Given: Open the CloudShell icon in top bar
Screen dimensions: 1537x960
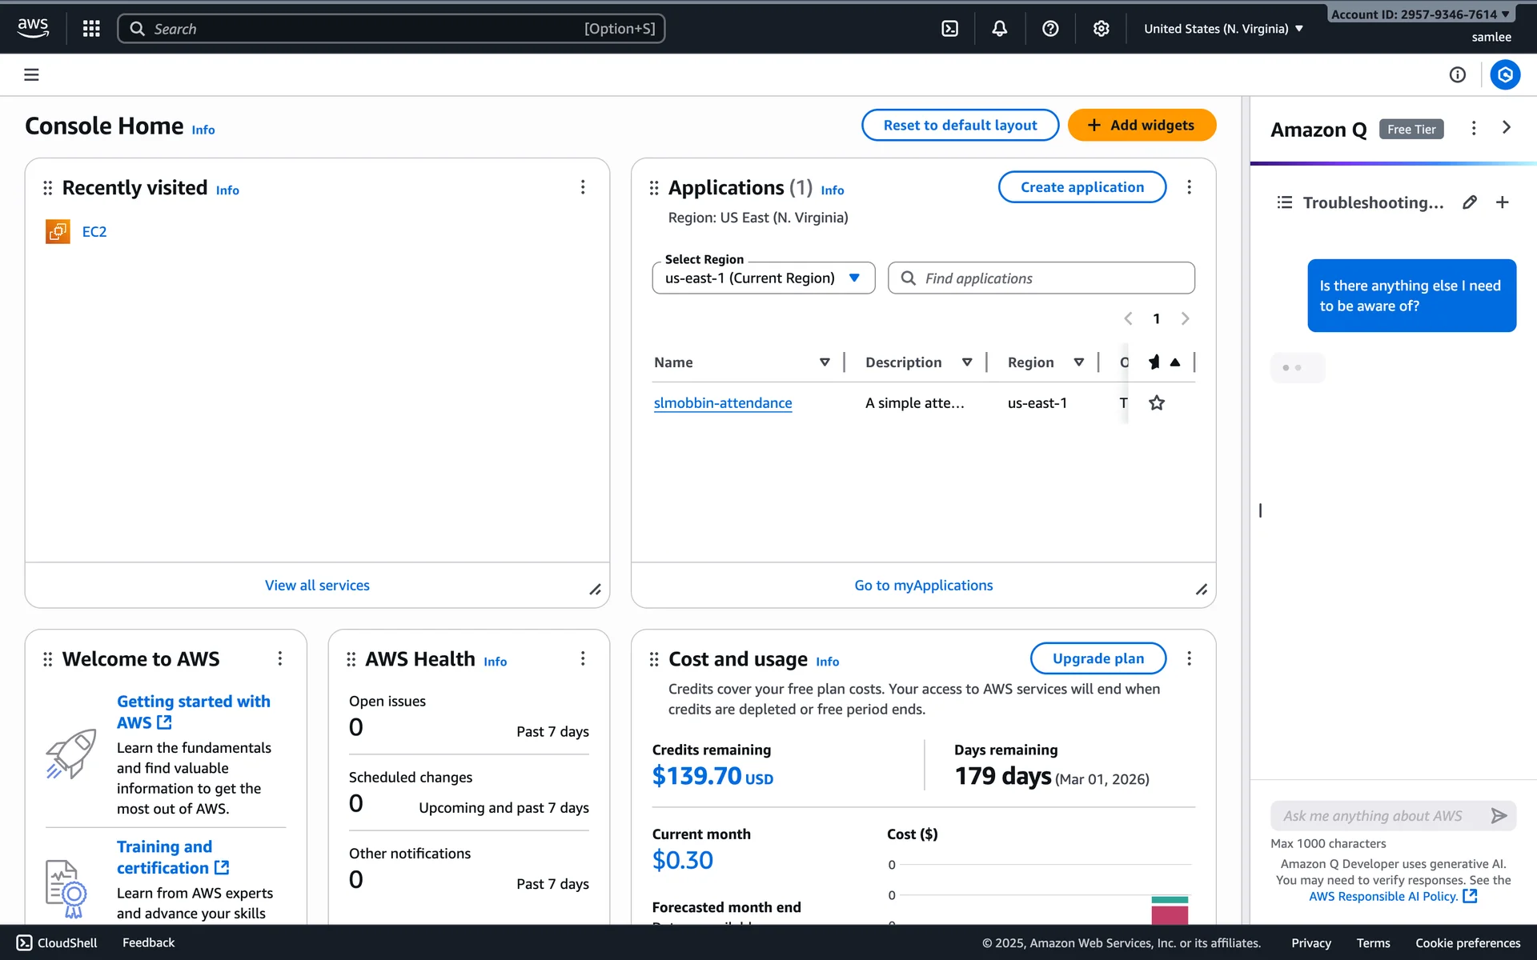Looking at the screenshot, I should pos(949,29).
